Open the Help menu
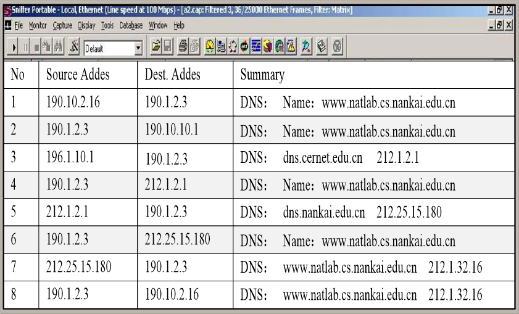Image resolution: width=519 pixels, height=314 pixels. (x=179, y=25)
